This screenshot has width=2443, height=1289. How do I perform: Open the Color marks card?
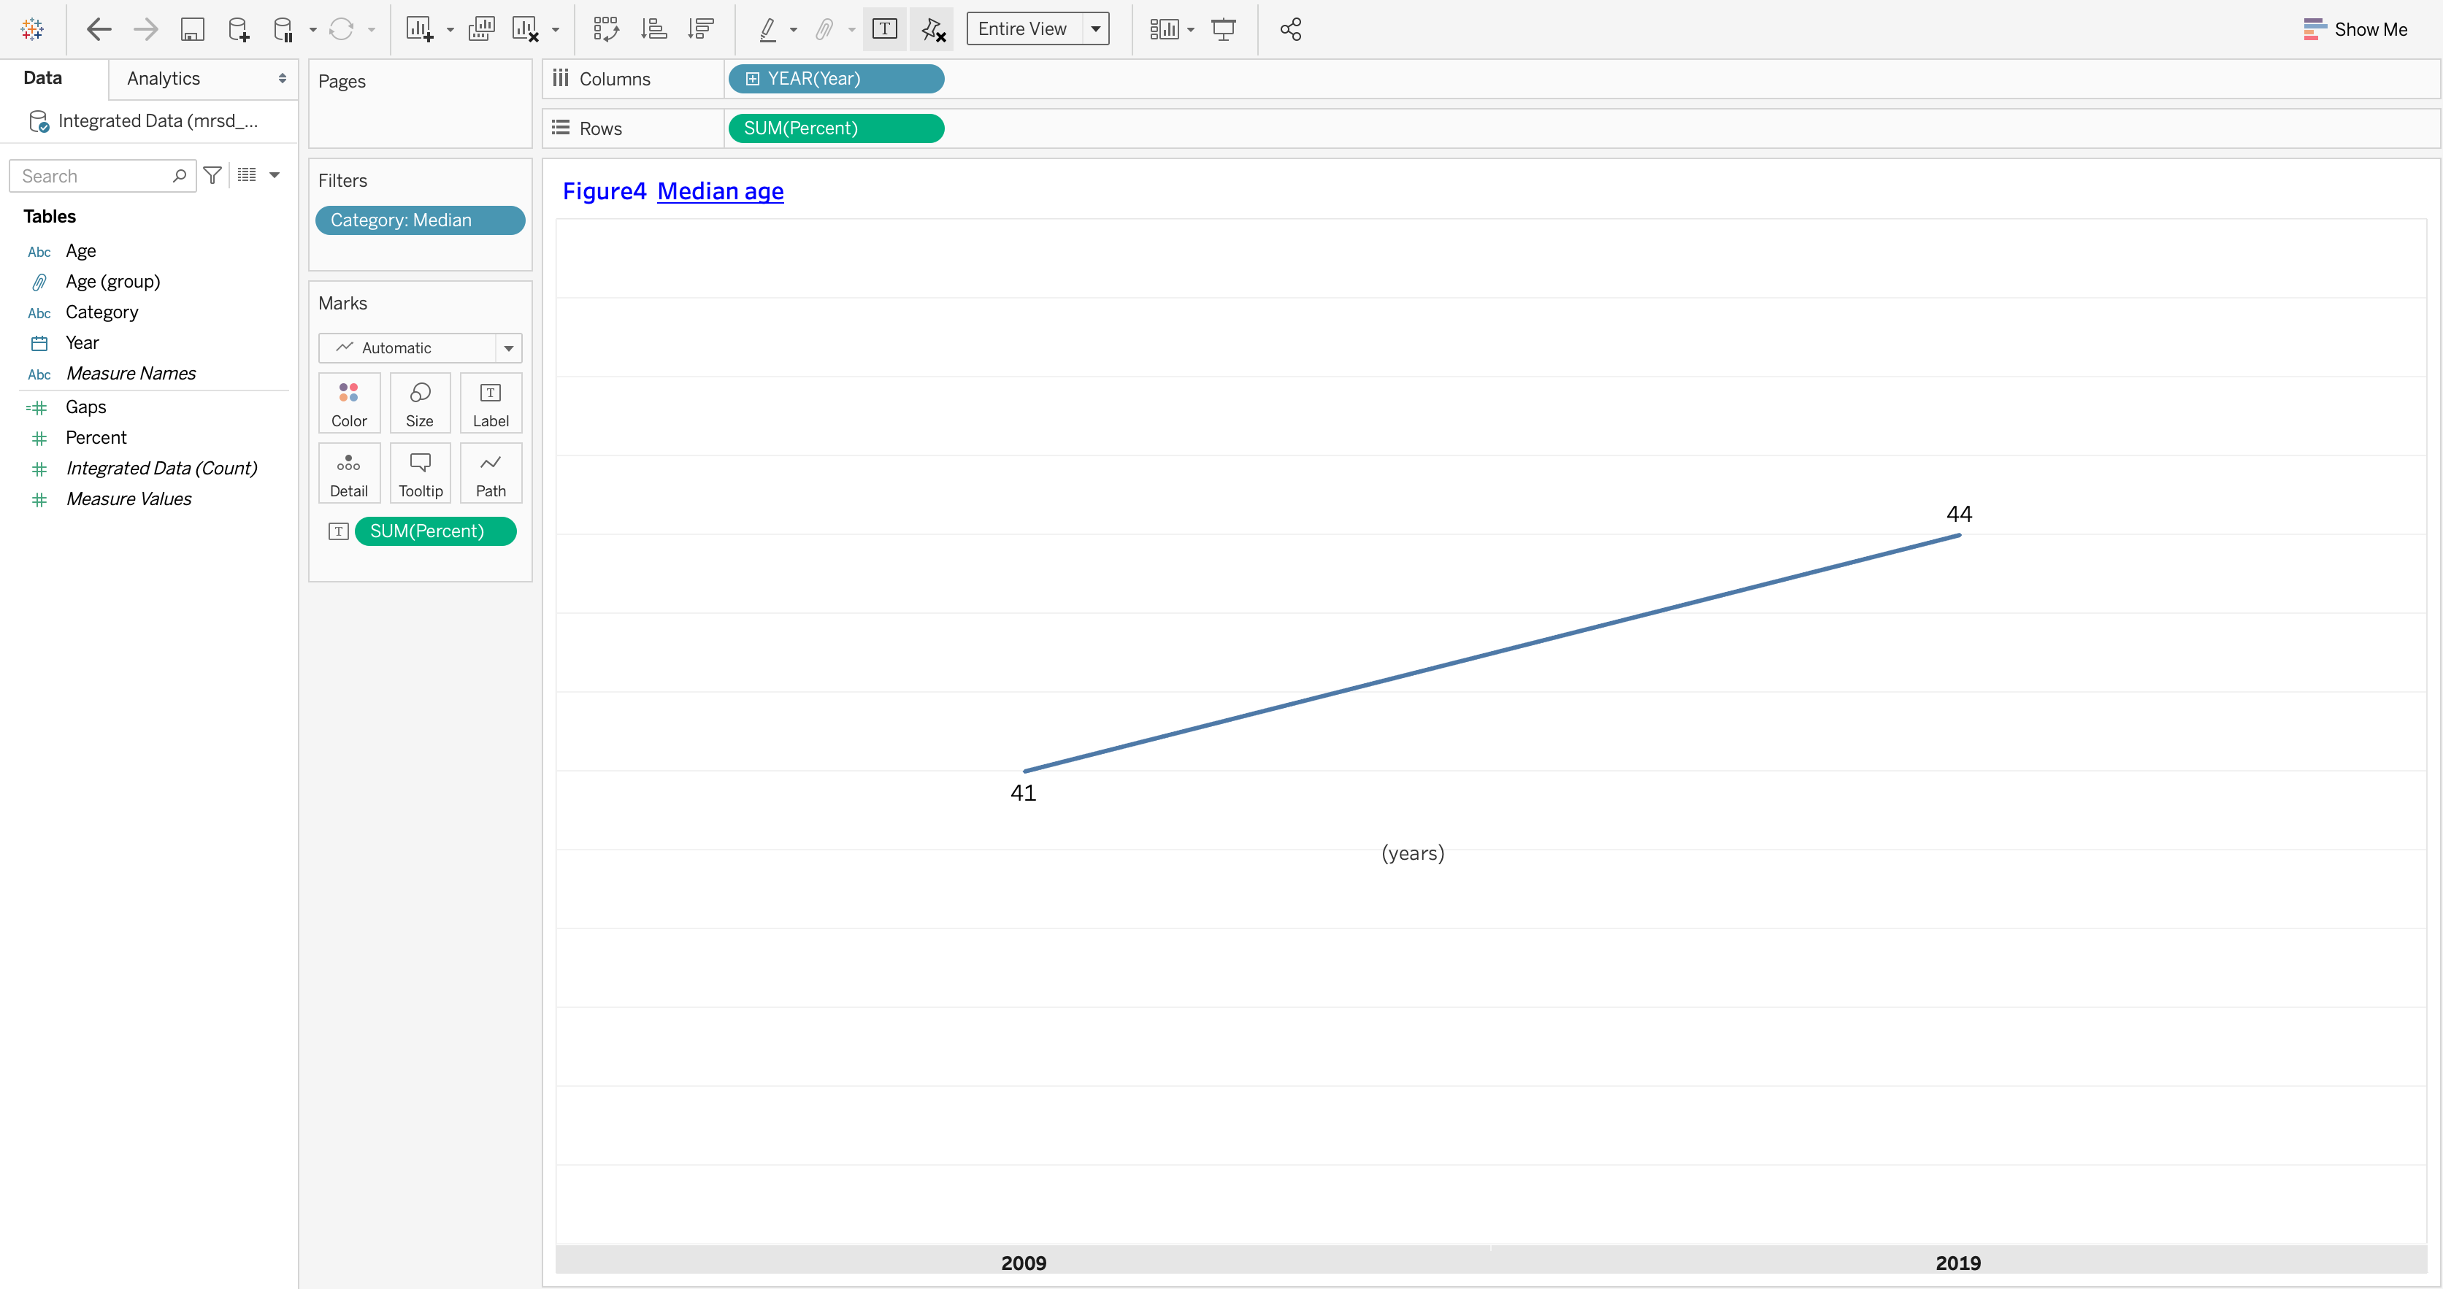click(x=349, y=403)
